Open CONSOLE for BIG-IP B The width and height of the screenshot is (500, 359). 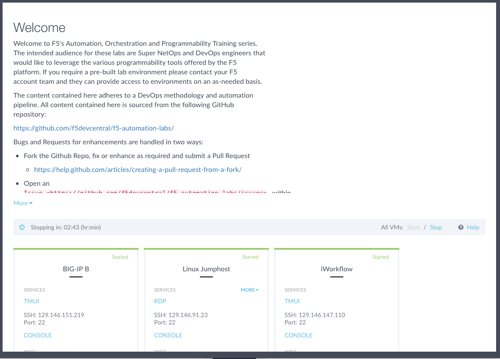[x=38, y=335]
